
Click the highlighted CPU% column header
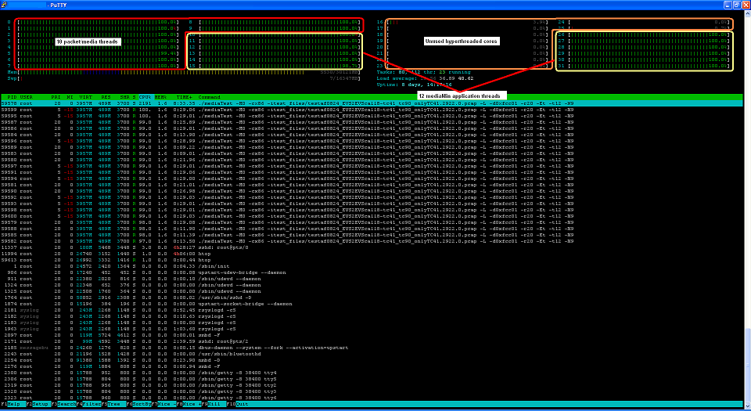tap(146, 97)
